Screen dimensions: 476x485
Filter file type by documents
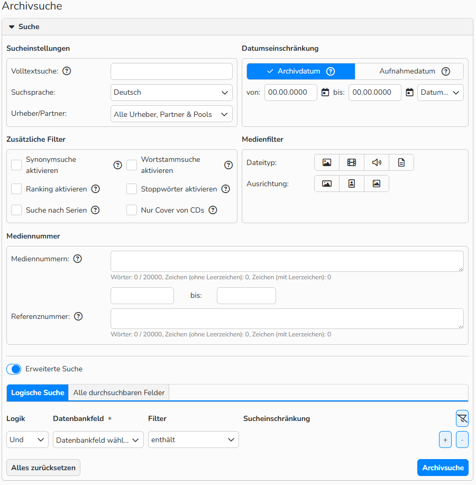[x=401, y=162]
